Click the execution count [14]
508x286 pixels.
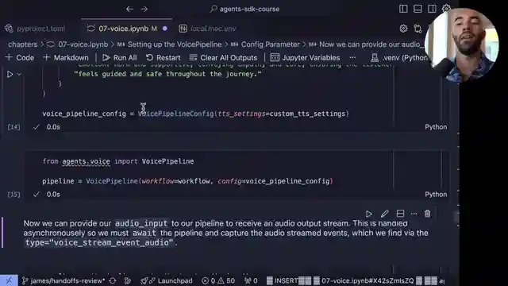tap(13, 127)
